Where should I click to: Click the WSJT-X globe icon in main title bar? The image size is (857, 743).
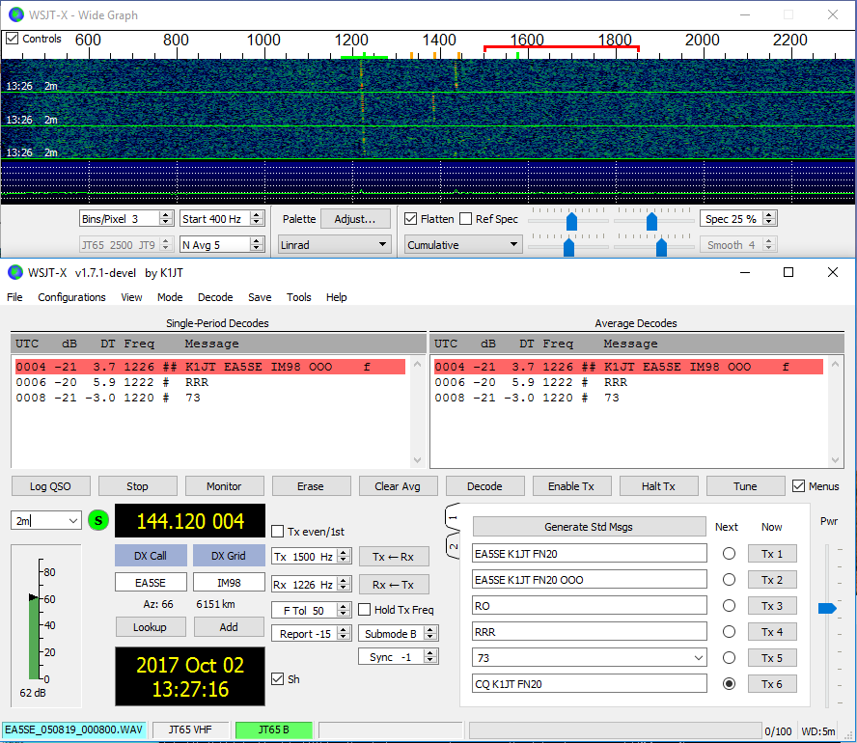15,272
